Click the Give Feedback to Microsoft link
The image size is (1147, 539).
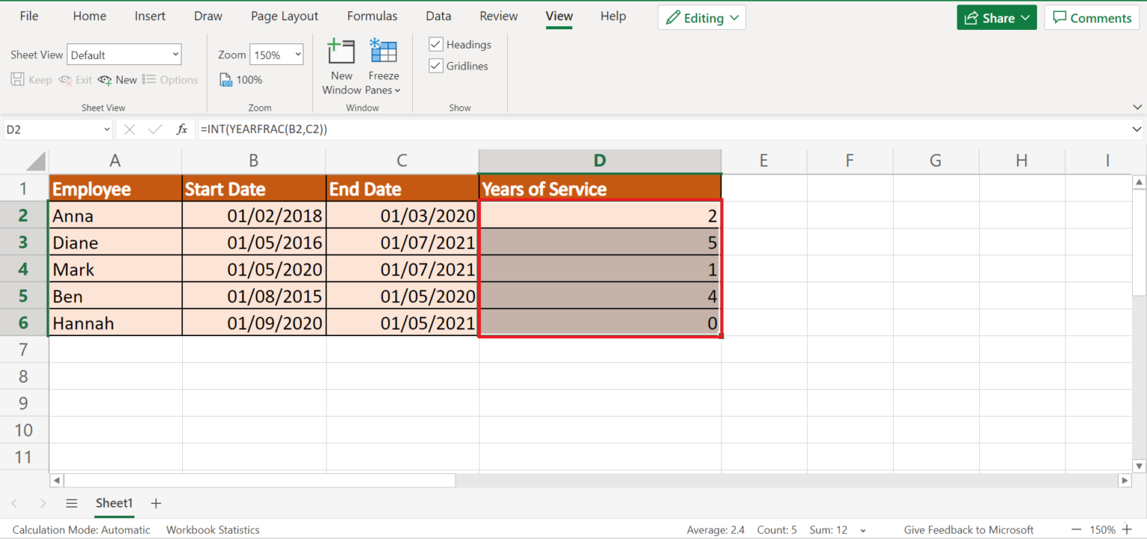(969, 529)
